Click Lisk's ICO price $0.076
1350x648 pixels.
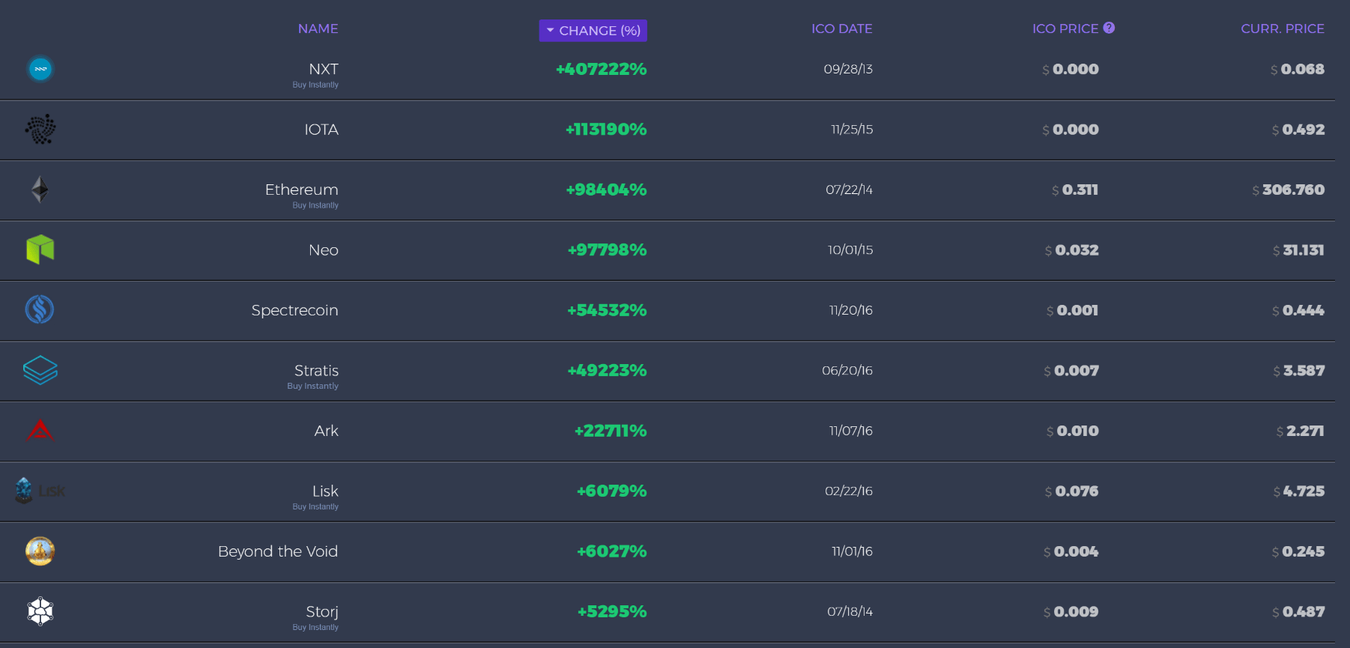(x=1072, y=491)
